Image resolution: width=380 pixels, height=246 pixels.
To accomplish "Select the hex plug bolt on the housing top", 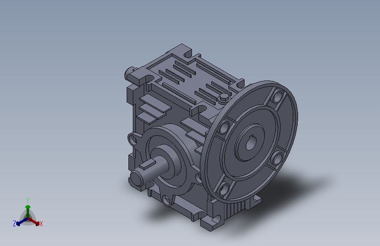I will 224,98.
